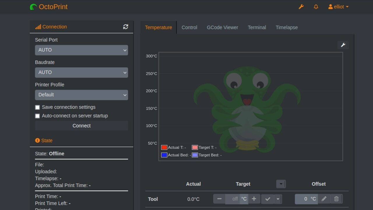This screenshot has width=373, height=210.
Task: Switch to the Control tab
Action: pos(189,27)
